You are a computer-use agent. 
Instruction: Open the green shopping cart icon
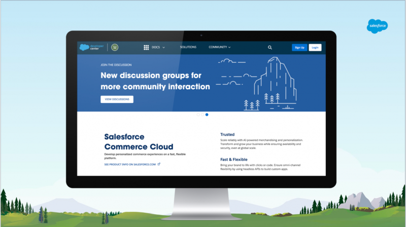(115, 47)
